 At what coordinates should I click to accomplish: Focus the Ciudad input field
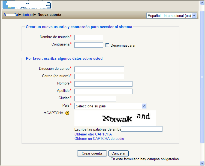pos(95,99)
